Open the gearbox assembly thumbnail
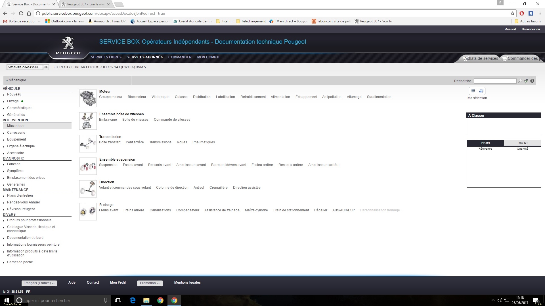This screenshot has height=306, width=545. click(88, 121)
